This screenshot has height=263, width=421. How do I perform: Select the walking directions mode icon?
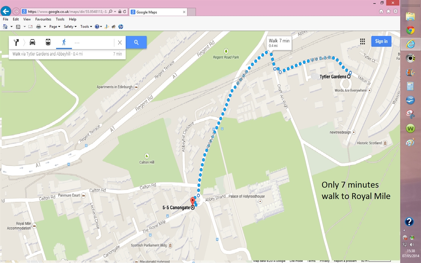(64, 42)
